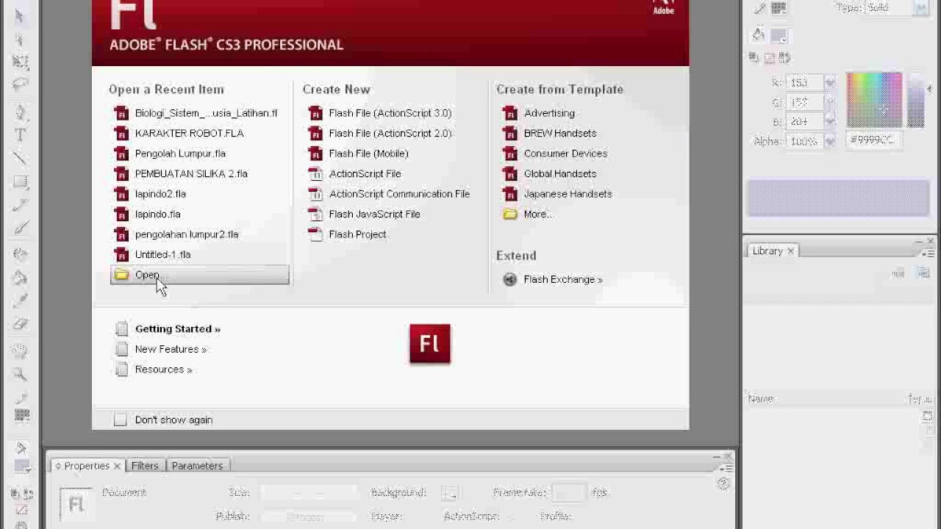Click the Color panel paint bucket fill icon
941x529 pixels.
coord(759,35)
